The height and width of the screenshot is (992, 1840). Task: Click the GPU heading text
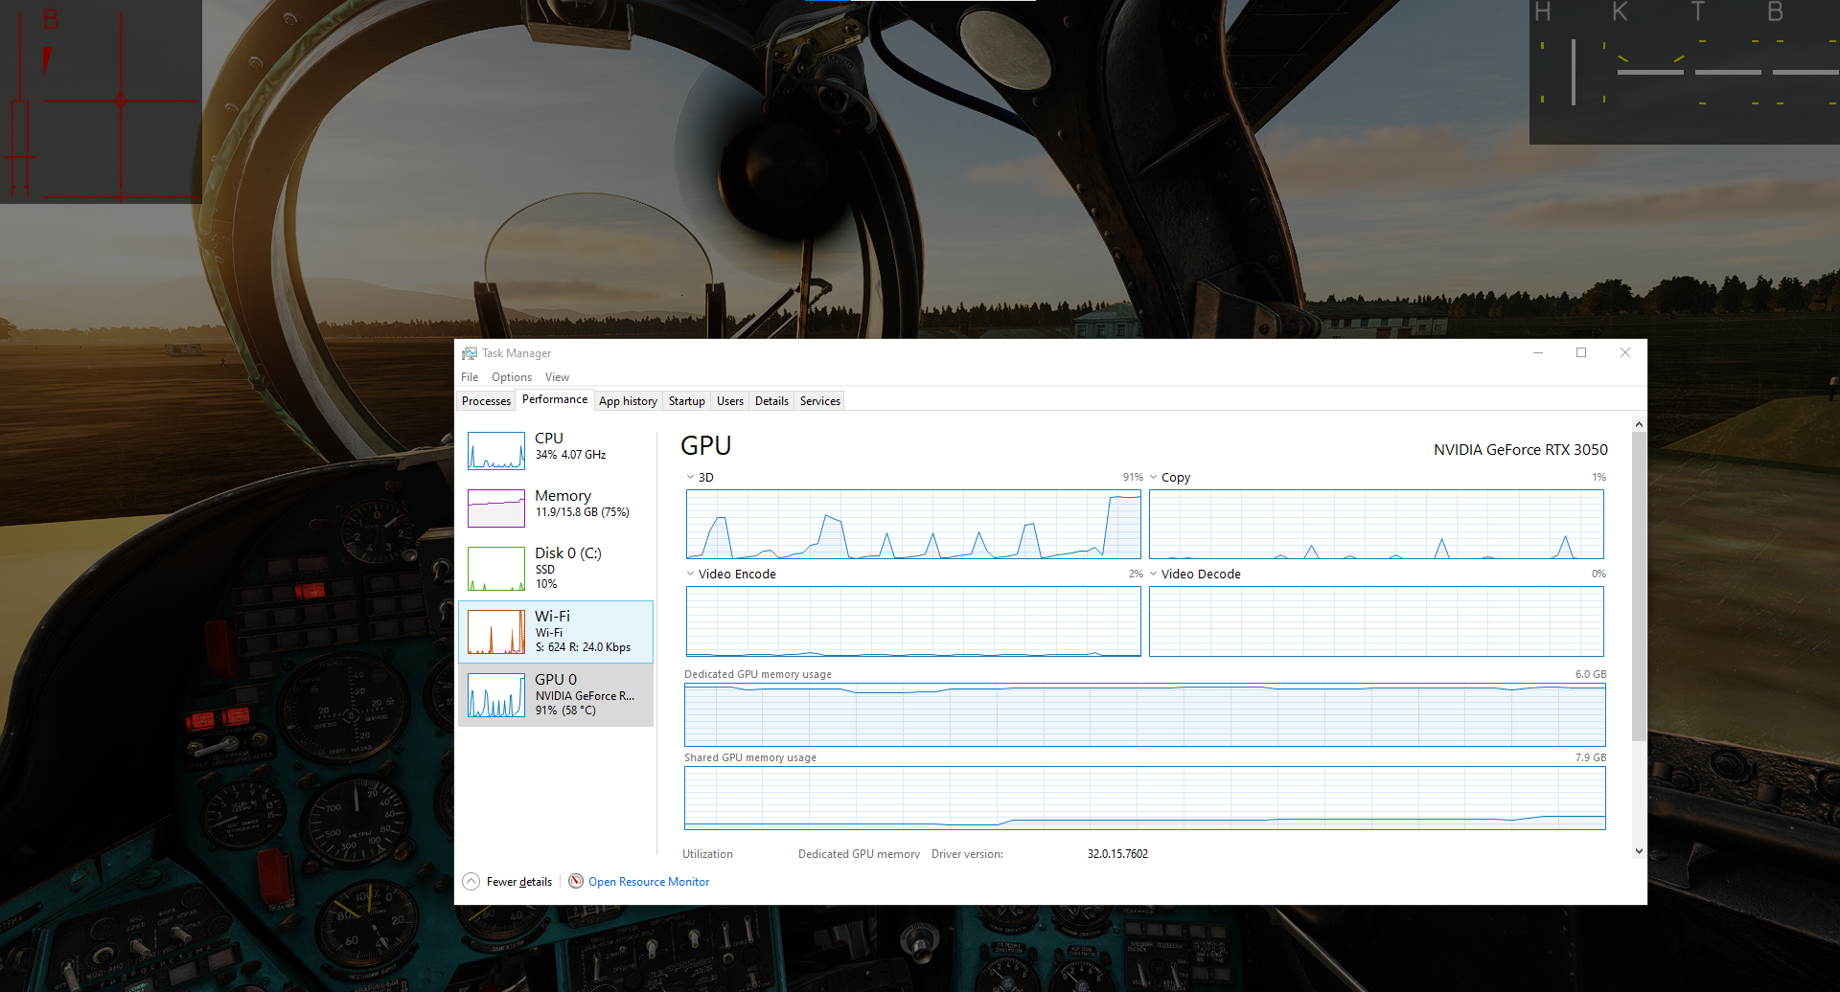pyautogui.click(x=705, y=445)
